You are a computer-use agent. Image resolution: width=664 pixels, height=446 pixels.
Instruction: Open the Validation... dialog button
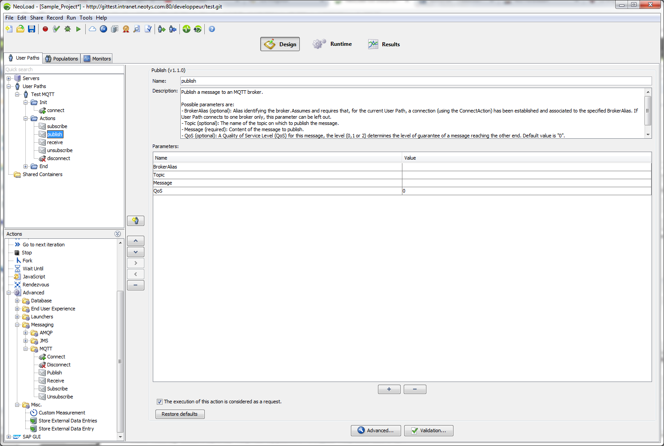[428, 430]
